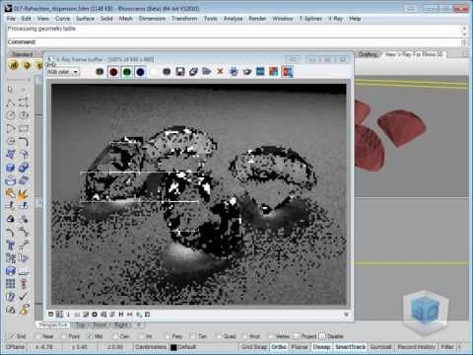Toggle the green channel in frame buffer
The image size is (473, 355).
pos(127,72)
